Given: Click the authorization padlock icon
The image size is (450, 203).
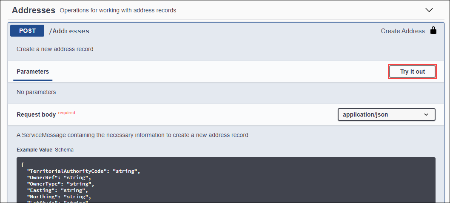Looking at the screenshot, I should pyautogui.click(x=433, y=31).
